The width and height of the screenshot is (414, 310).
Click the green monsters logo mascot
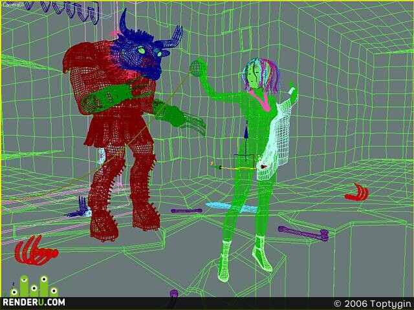click(x=34, y=286)
